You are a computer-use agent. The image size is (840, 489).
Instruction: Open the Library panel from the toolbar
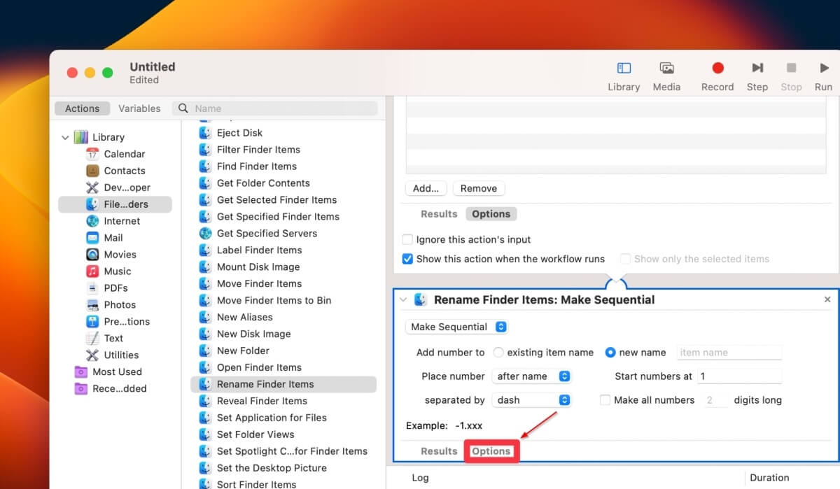(x=623, y=73)
